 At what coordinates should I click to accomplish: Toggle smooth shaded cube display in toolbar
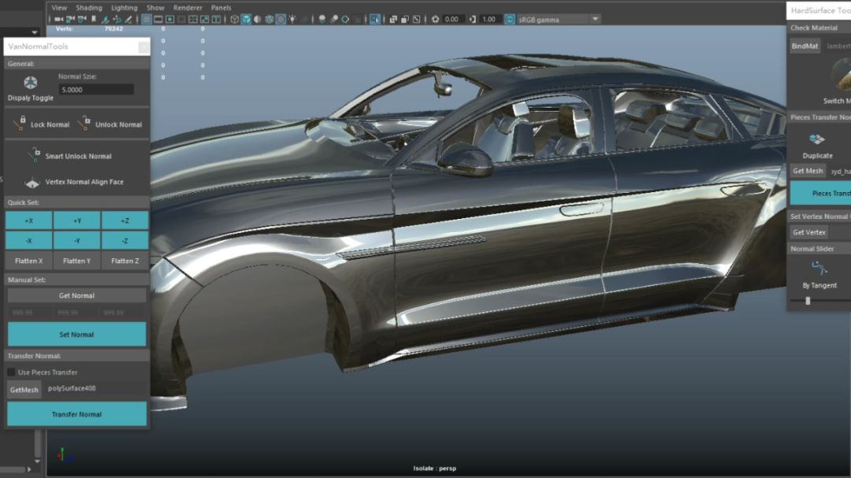coord(246,19)
